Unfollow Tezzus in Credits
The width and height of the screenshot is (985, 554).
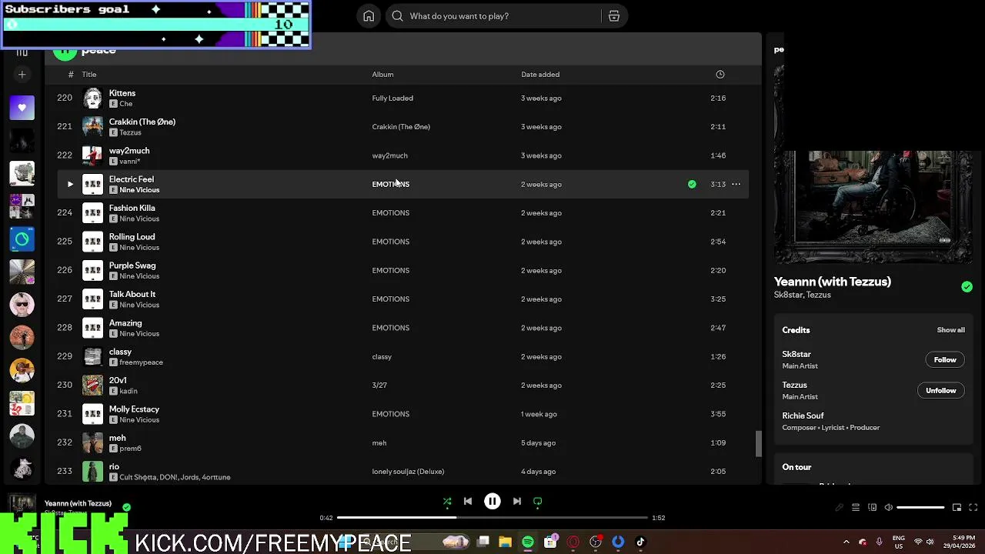(940, 391)
